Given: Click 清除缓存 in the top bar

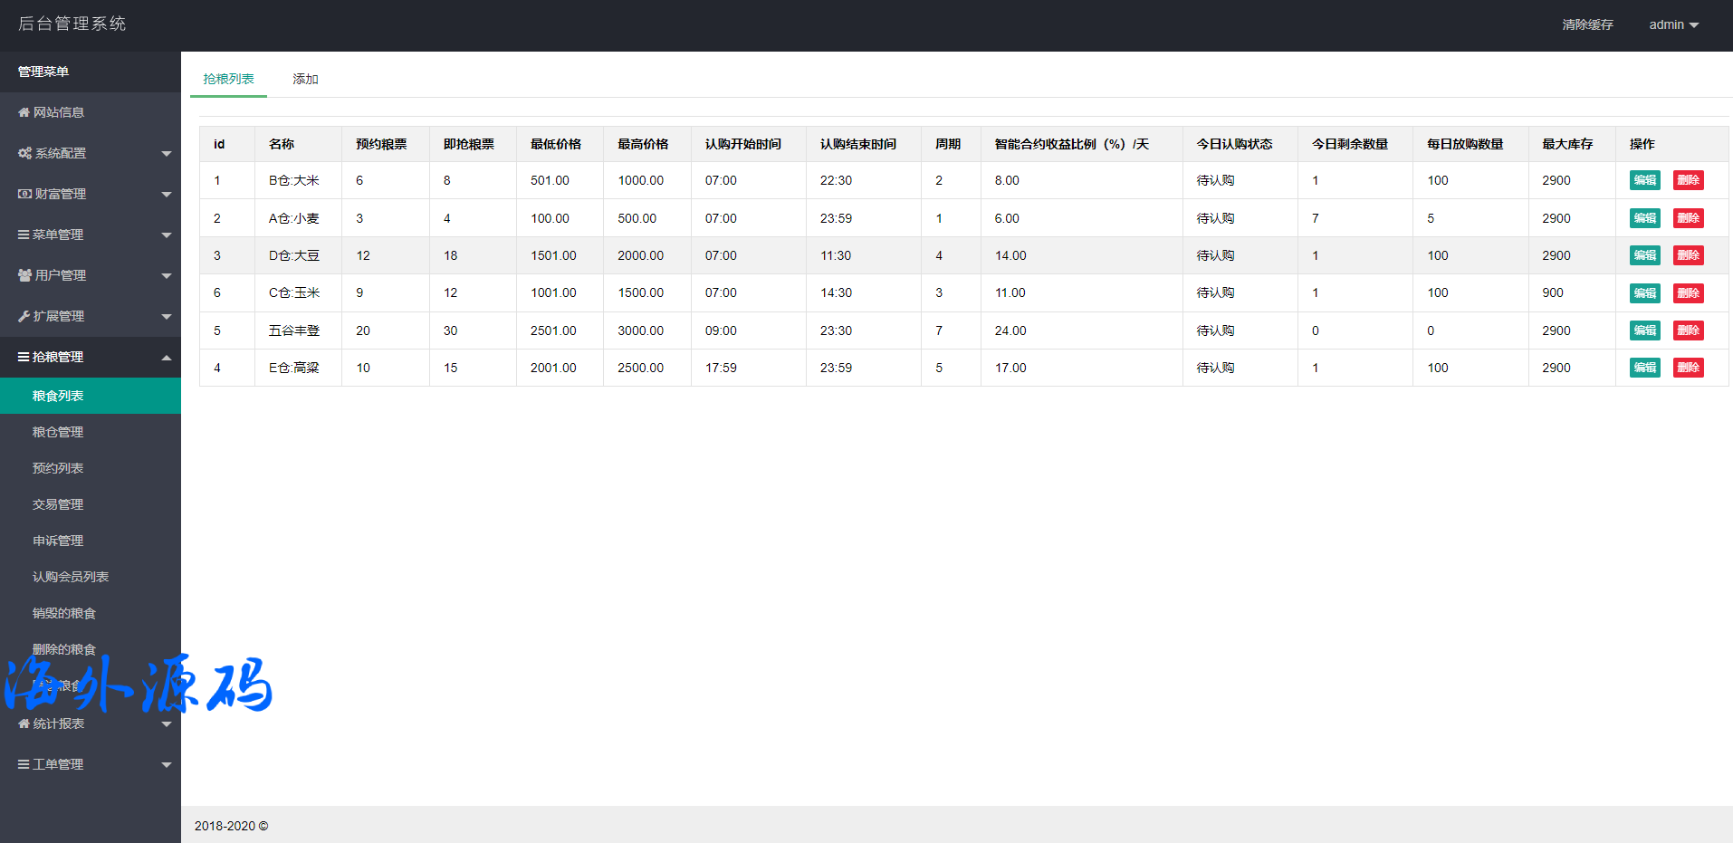Looking at the screenshot, I should (1587, 24).
